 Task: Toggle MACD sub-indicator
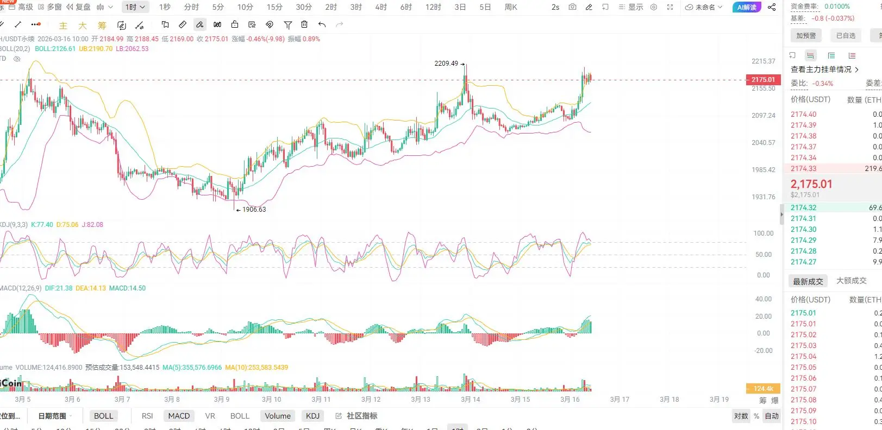click(x=179, y=416)
